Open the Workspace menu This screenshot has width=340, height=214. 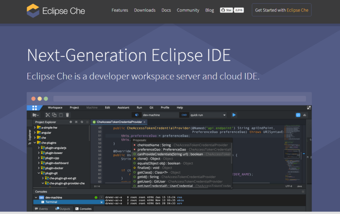pyautogui.click(x=55, y=108)
